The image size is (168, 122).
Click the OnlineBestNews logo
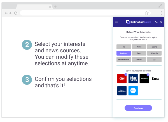point(138,22)
